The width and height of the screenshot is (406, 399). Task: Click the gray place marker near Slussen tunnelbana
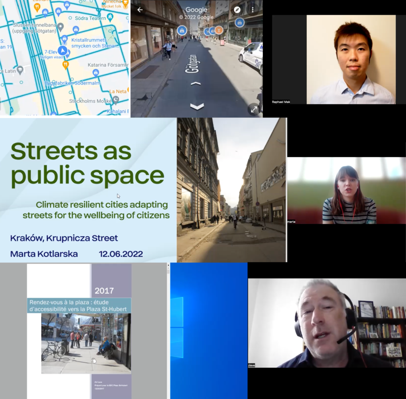[x=60, y=27]
